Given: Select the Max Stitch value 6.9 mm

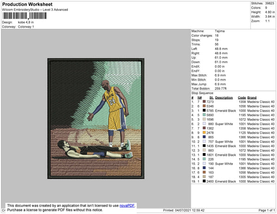Looking at the screenshot, I should coord(220,75).
